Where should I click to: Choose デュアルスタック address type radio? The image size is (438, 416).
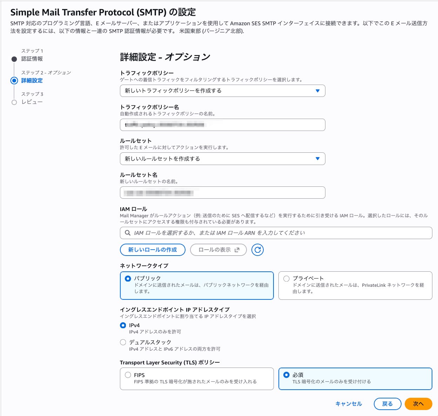point(123,342)
